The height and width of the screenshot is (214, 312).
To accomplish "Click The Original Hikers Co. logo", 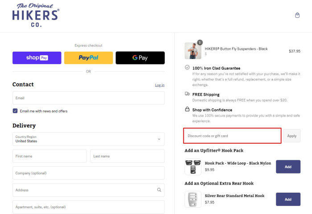I will (x=36, y=15).
